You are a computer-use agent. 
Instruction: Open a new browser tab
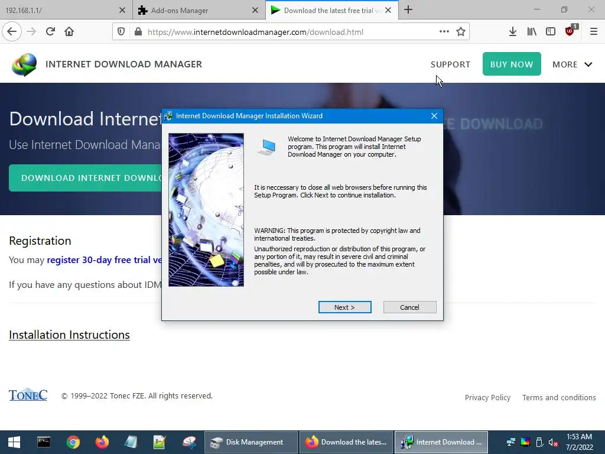[408, 10]
